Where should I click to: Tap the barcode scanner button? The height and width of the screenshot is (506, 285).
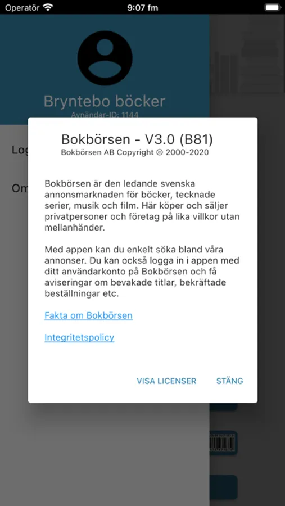pos(223,443)
